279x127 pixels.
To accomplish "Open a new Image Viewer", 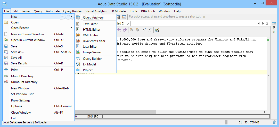I will pyautogui.click(x=96, y=52).
